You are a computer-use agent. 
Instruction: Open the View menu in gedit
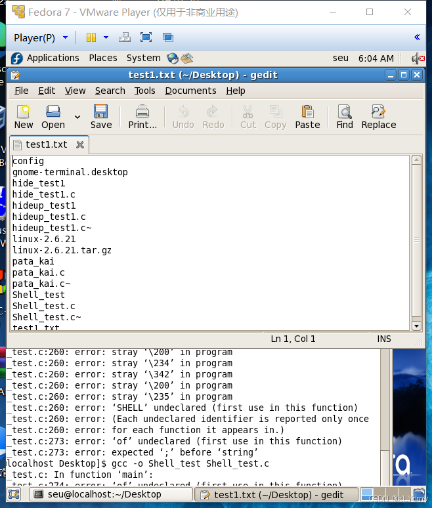pyautogui.click(x=75, y=91)
